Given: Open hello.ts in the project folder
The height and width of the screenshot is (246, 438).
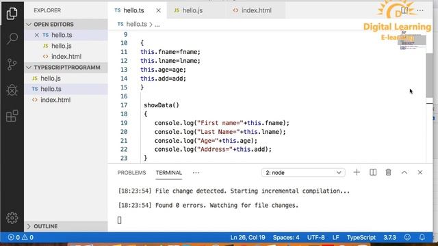Looking at the screenshot, I should pos(66,89).
